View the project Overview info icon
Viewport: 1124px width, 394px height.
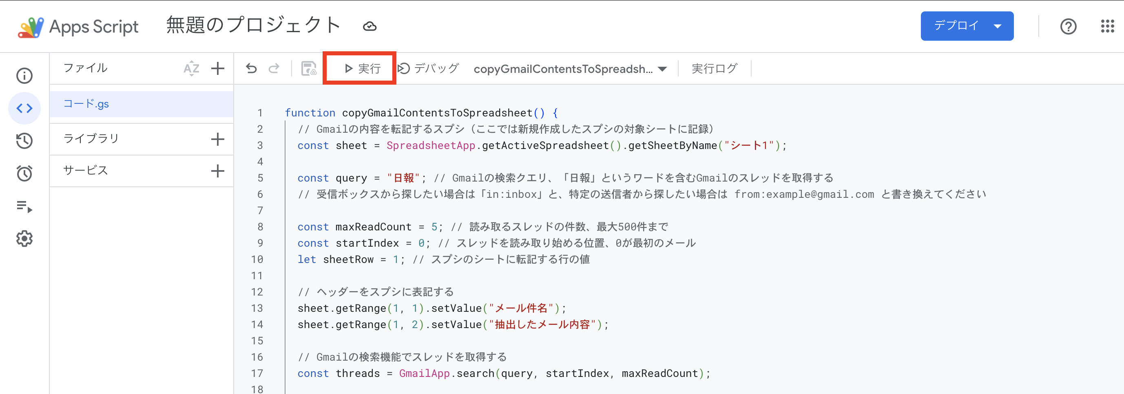click(x=24, y=75)
